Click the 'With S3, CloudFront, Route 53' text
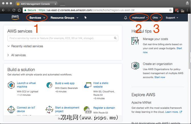Screen dimensions: 191x124 coord(104,93)
